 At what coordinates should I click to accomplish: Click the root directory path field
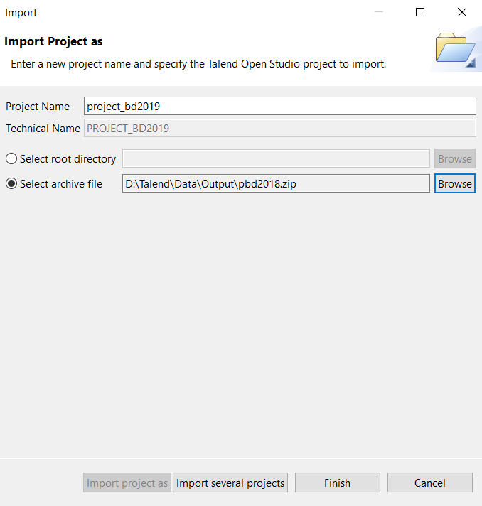(x=276, y=158)
